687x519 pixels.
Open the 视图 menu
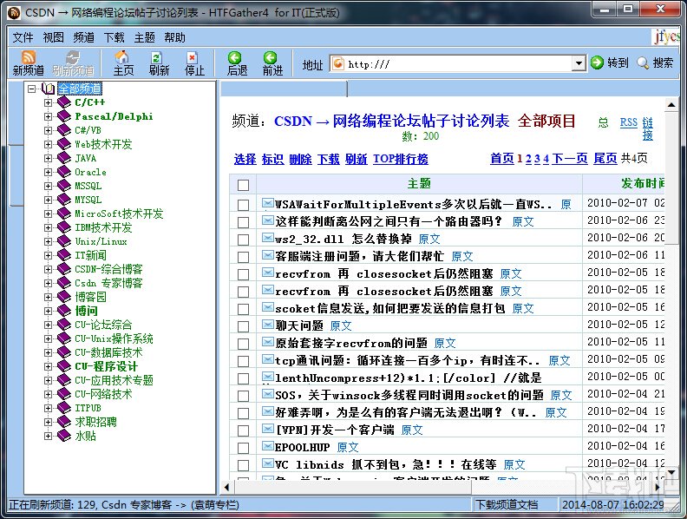click(53, 37)
